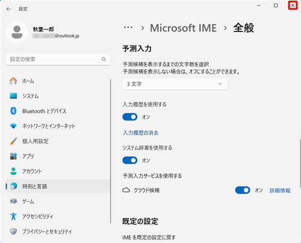Open ホーム settings page

coord(58,81)
